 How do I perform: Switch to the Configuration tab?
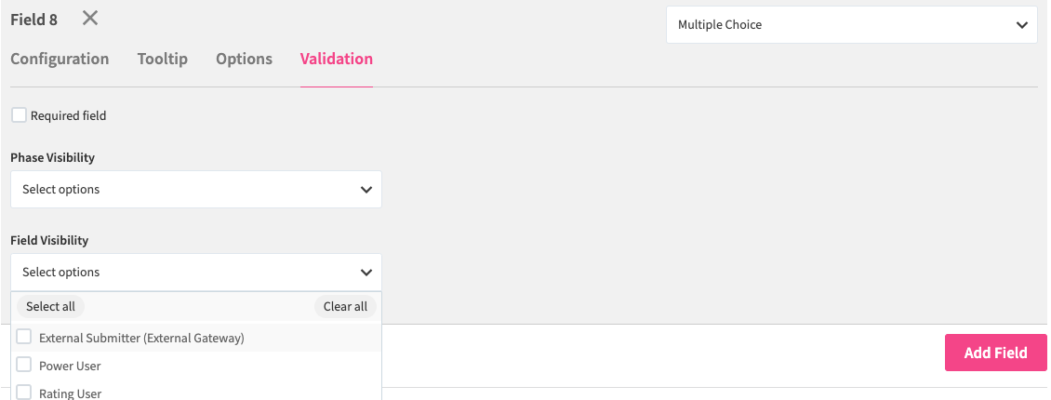[x=60, y=59]
